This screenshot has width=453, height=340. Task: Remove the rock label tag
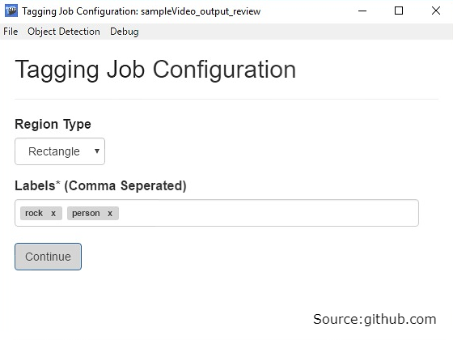53,214
